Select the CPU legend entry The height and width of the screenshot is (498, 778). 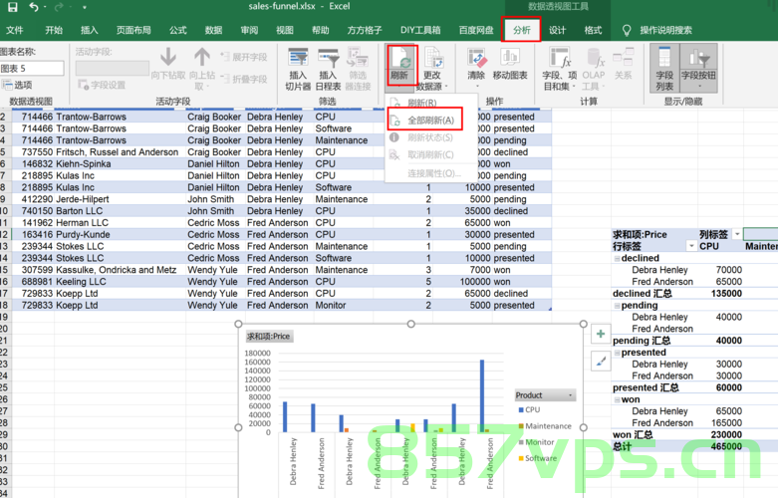tap(529, 409)
